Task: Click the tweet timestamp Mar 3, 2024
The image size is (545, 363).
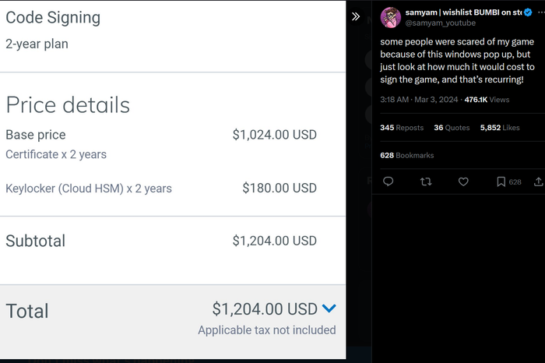Action: tap(436, 100)
